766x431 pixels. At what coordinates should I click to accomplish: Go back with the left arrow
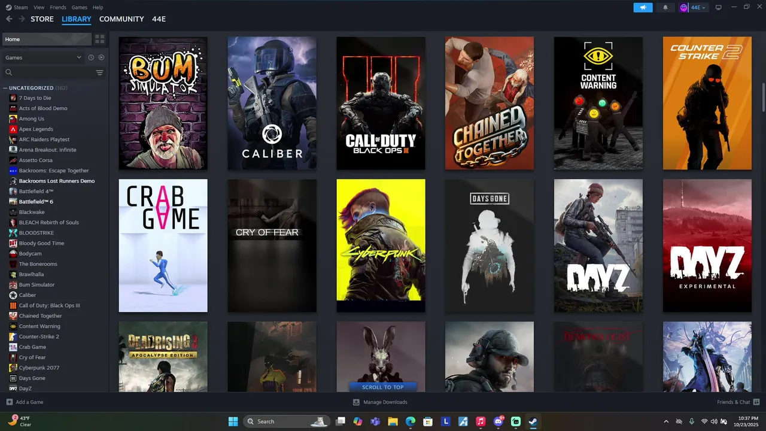pyautogui.click(x=9, y=19)
